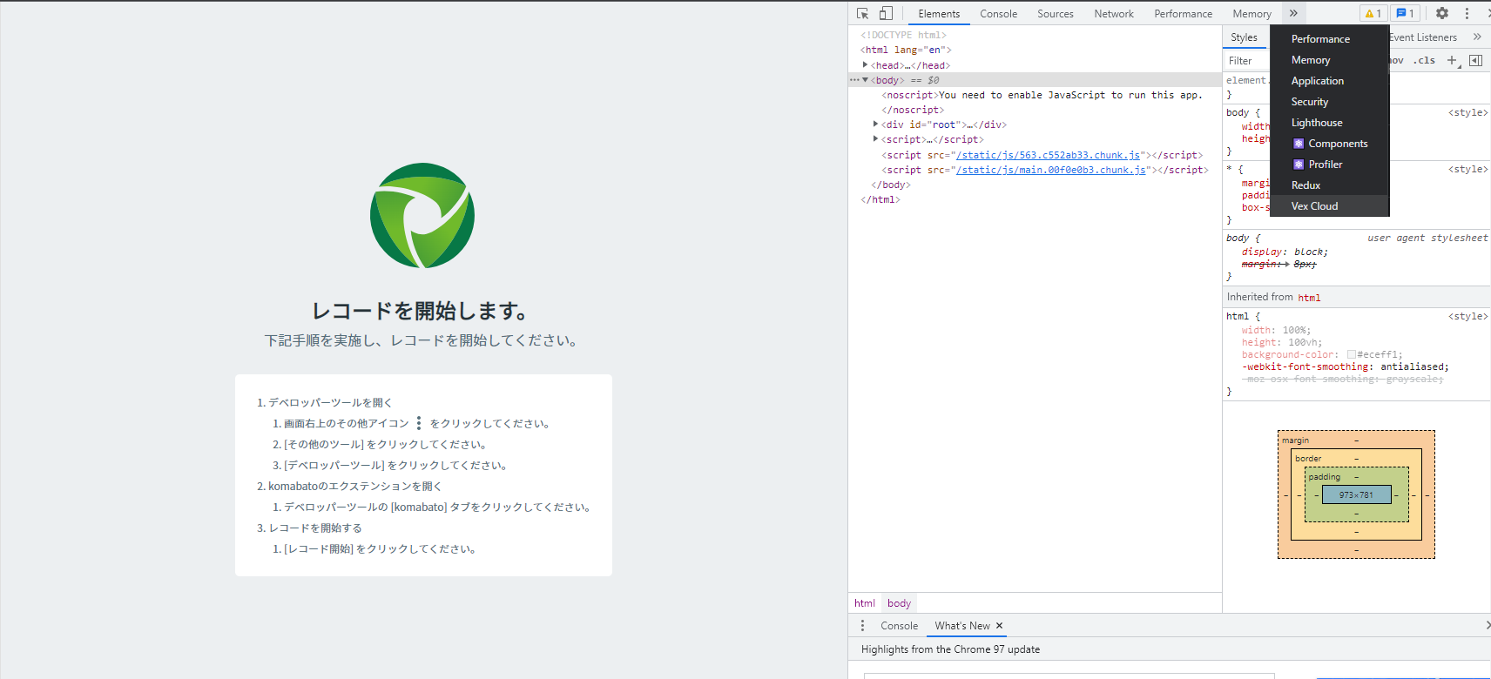Image resolution: width=1491 pixels, height=679 pixels.
Task: Click the display: block style declaration
Action: coord(1285,252)
